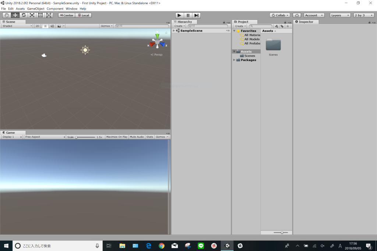Open the Scenes folder thumbnail
This screenshot has height=251, width=377.
pyautogui.click(x=273, y=45)
